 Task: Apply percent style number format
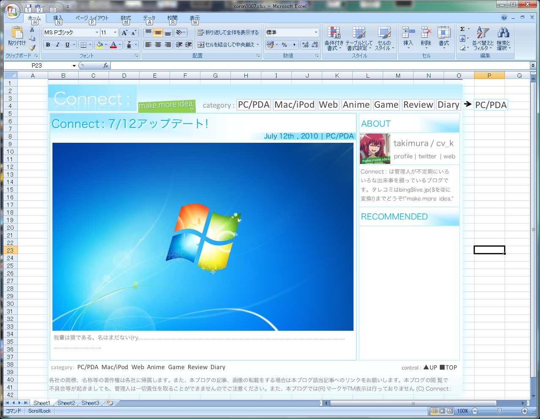285,44
